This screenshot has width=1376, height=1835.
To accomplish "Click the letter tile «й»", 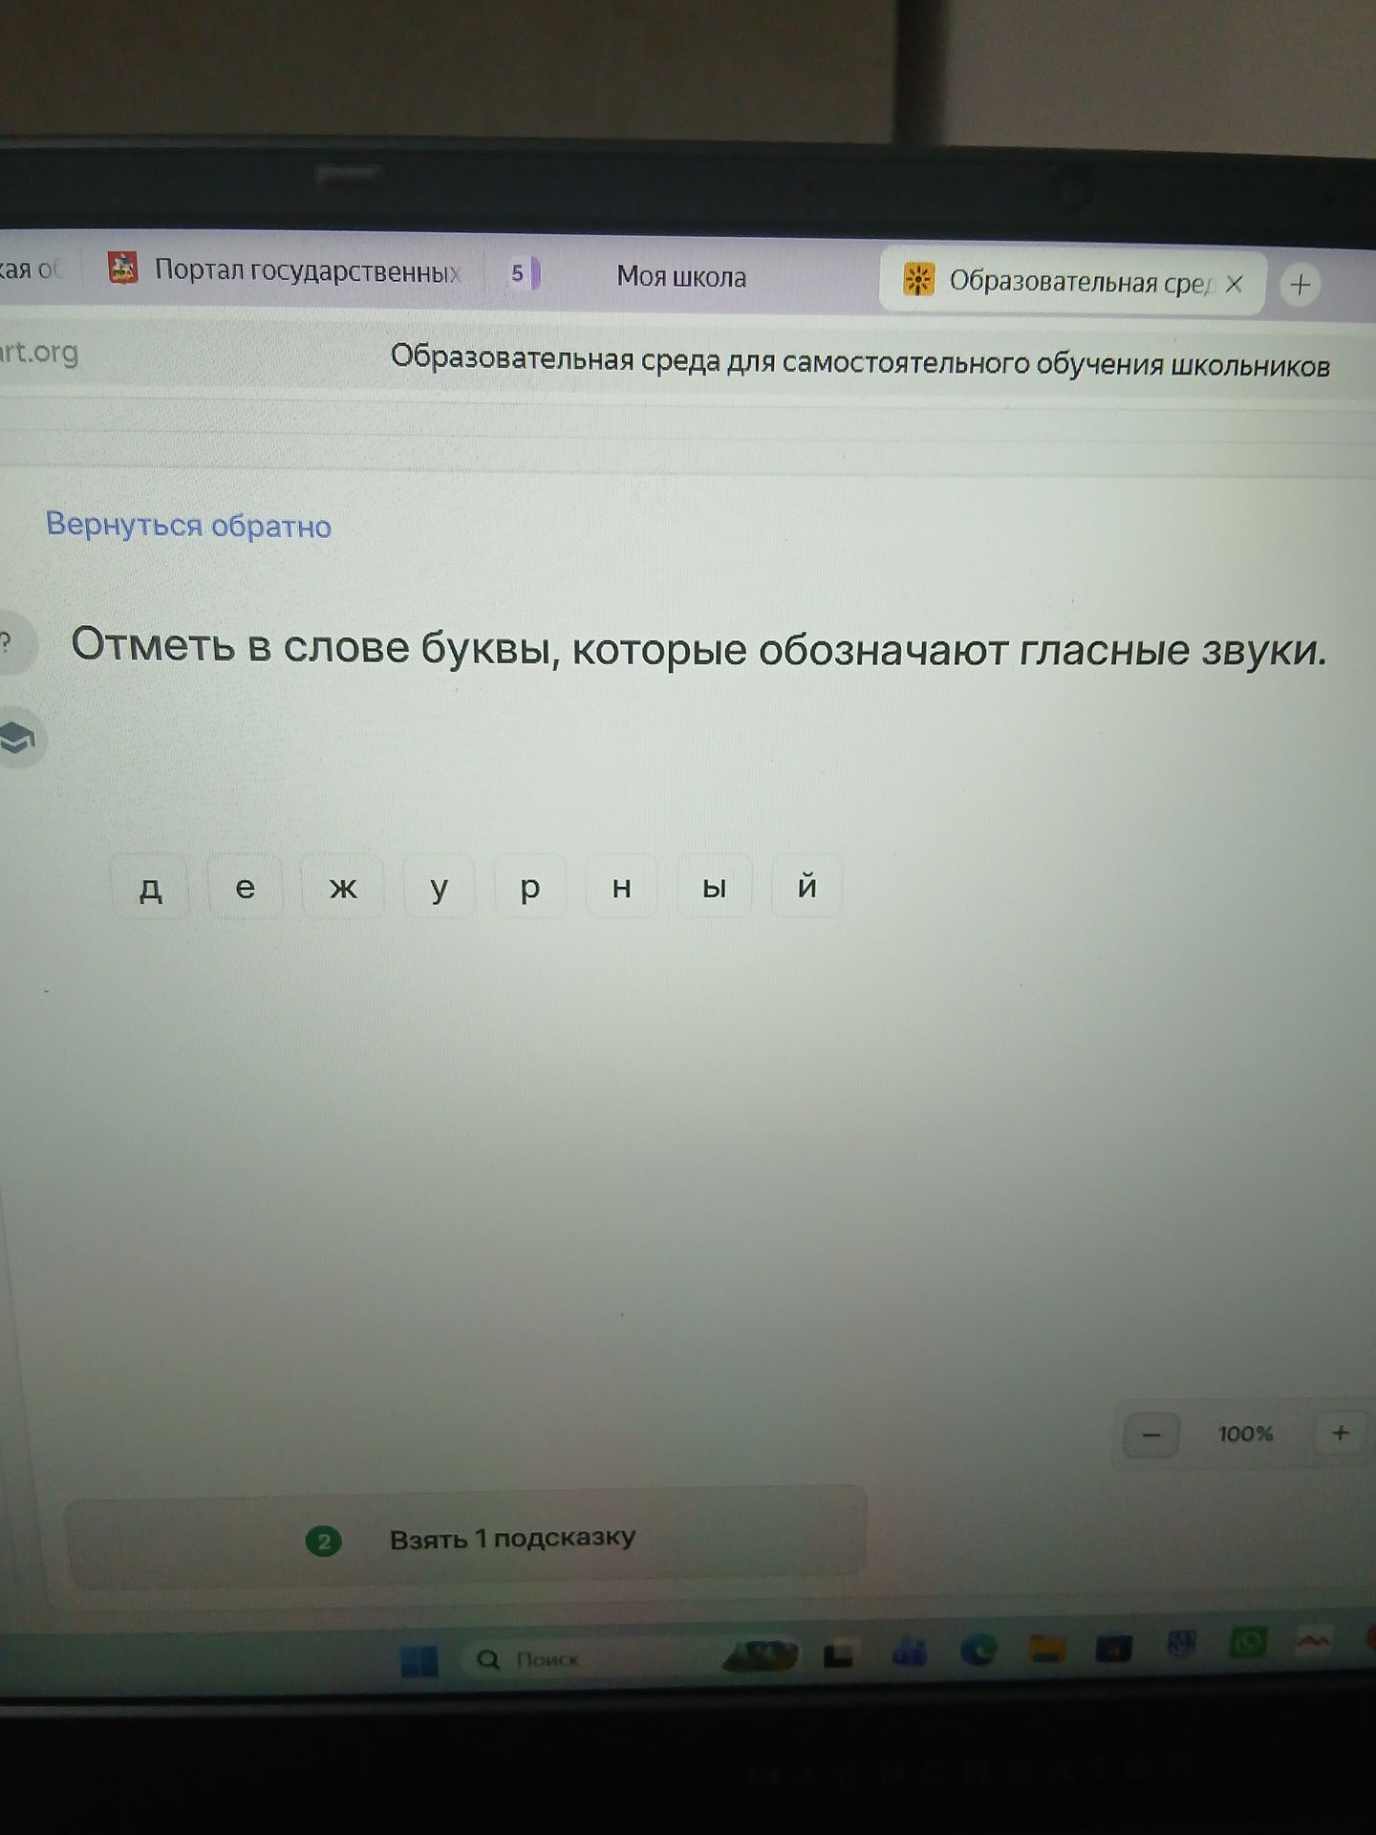I will tap(806, 888).
